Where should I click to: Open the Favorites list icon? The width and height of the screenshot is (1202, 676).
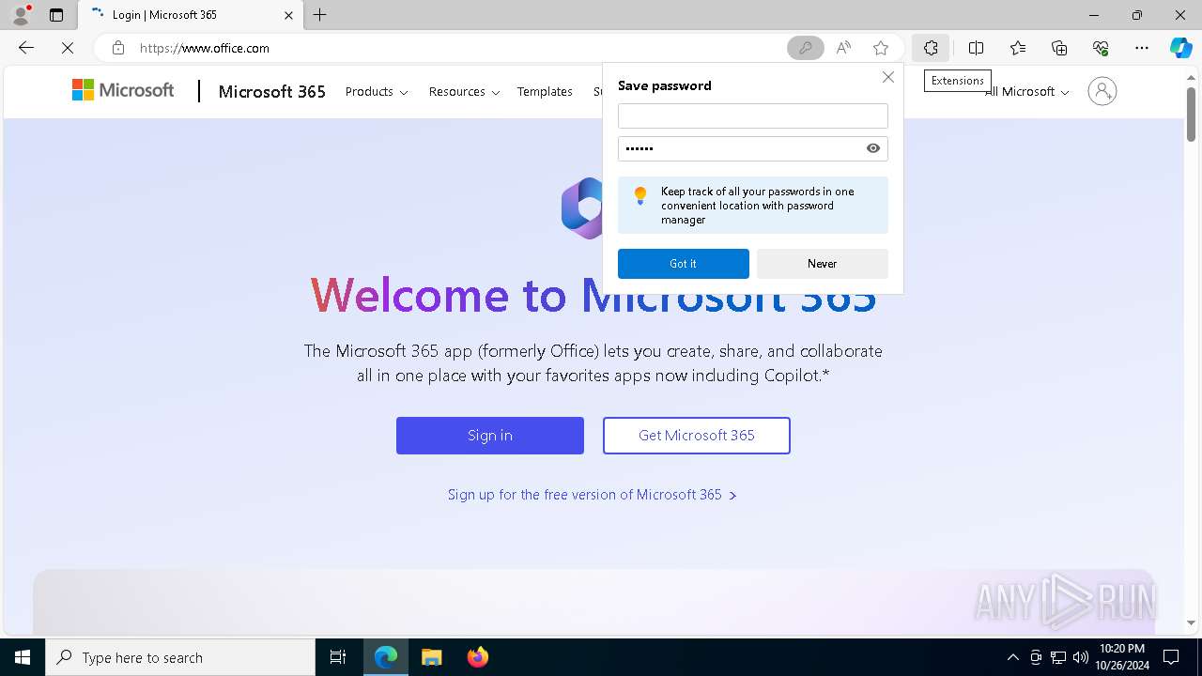tap(1018, 48)
